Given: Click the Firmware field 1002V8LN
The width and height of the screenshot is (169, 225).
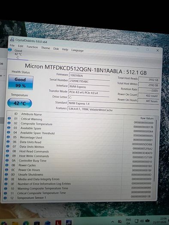Looking at the screenshot, I should pos(89,75).
